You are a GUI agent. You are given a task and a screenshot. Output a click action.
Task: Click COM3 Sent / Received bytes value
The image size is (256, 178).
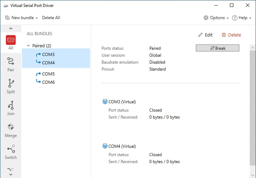click(165, 117)
